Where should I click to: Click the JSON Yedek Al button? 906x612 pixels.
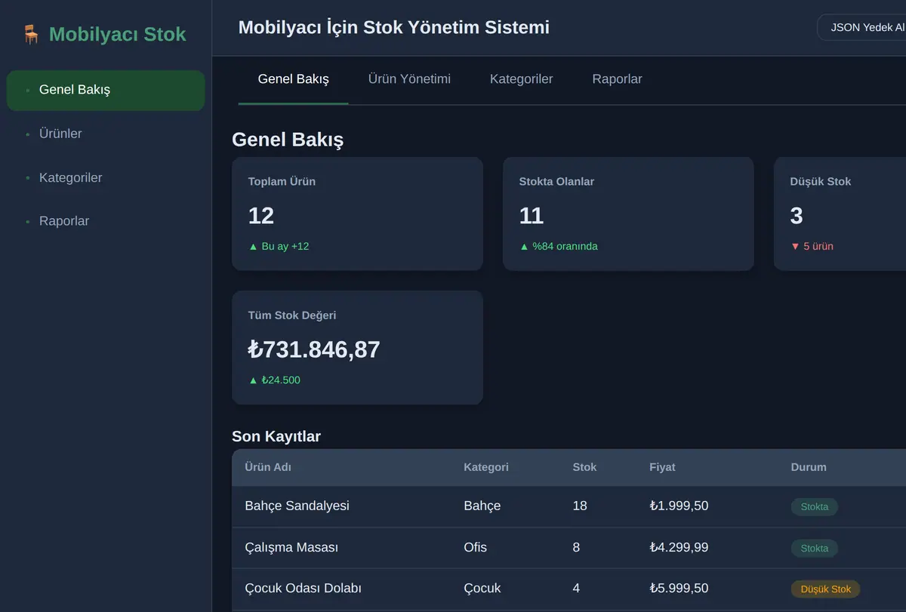click(x=862, y=27)
